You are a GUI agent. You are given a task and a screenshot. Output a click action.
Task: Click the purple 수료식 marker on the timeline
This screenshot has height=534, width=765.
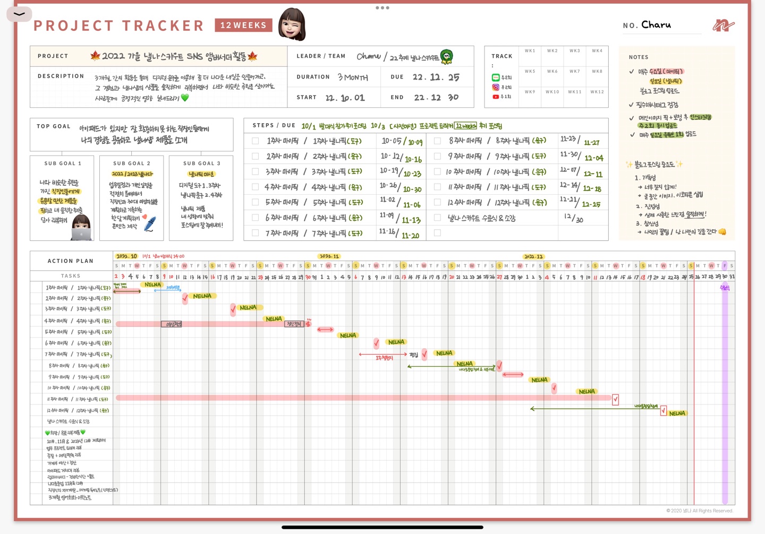[x=725, y=288]
